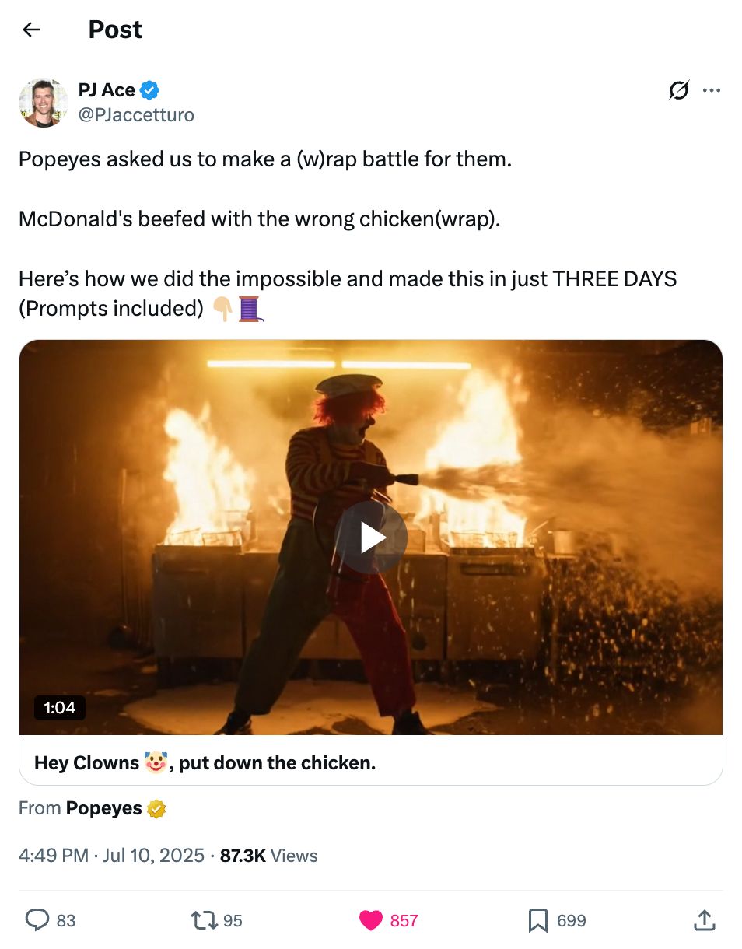The height and width of the screenshot is (949, 742).
Task: Visit the Popeyes source account
Action: [x=103, y=808]
